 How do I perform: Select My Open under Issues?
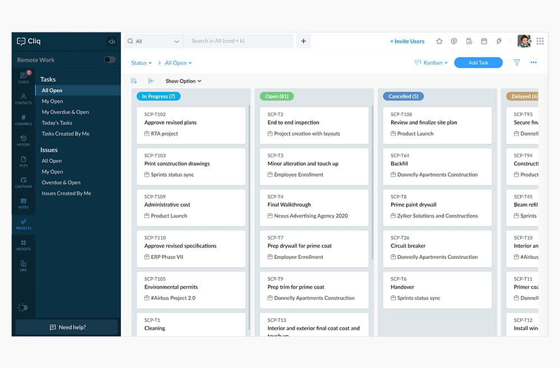point(52,172)
